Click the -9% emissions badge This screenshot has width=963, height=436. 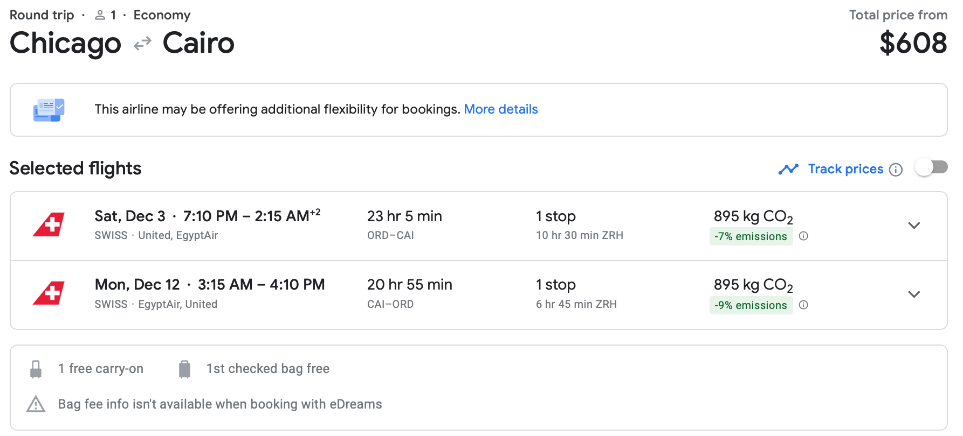751,305
